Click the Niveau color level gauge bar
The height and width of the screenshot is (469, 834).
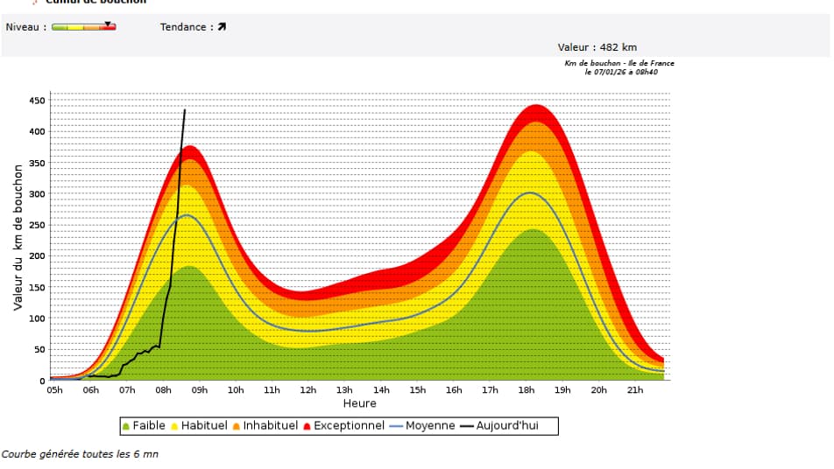[x=83, y=27]
